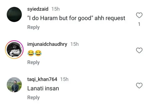Viewport: 151px width, 105px height.
Task: Open the syiedzaid username link
Action: (38, 9)
